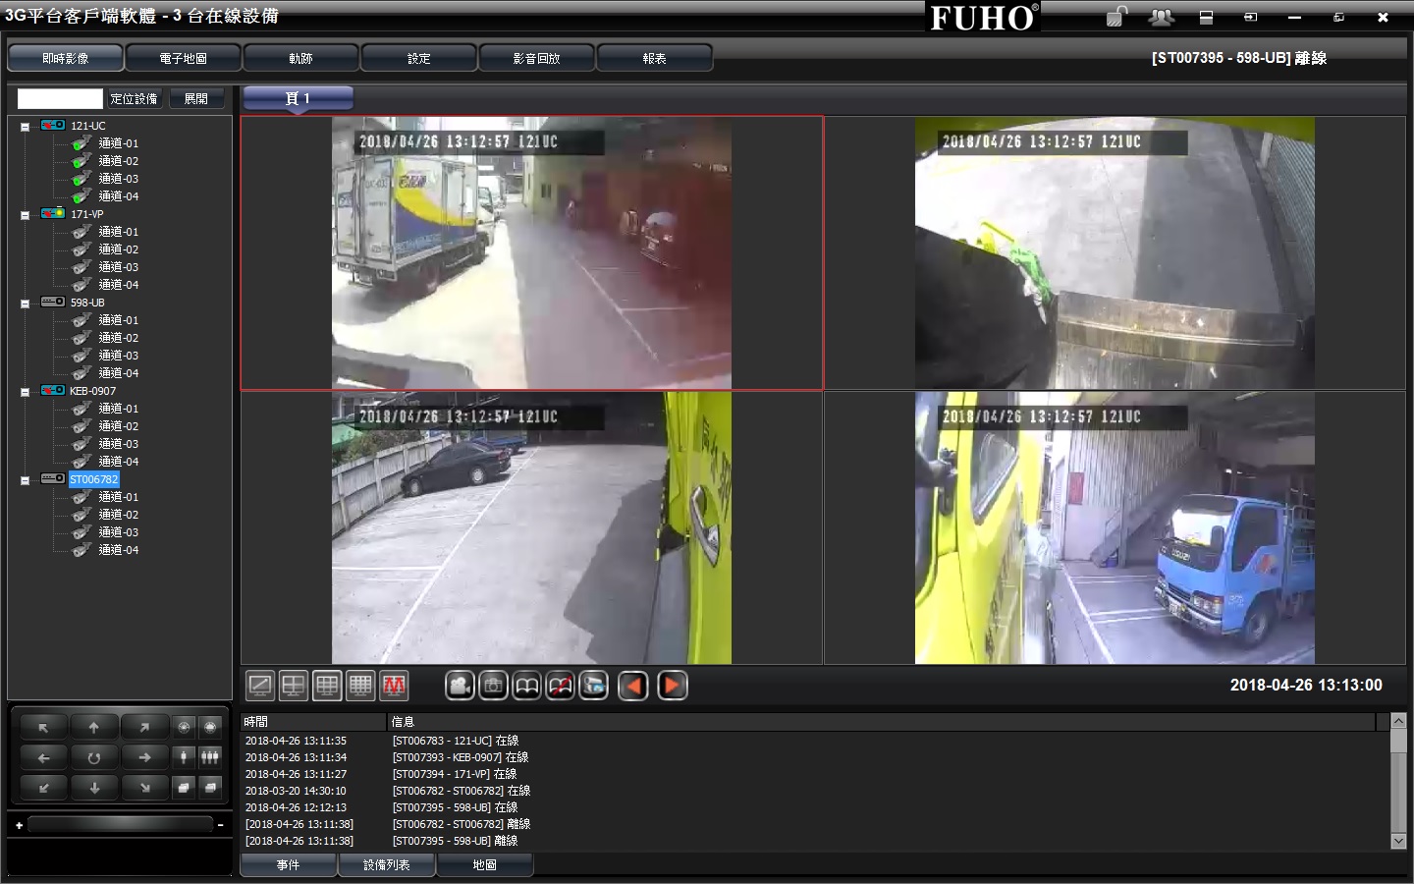Click the PTZ speed slider bar
Image resolution: width=1414 pixels, height=884 pixels.
120,824
